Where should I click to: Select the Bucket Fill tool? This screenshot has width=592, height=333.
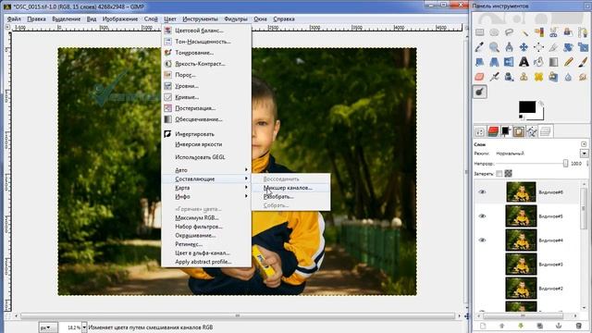[538, 62]
